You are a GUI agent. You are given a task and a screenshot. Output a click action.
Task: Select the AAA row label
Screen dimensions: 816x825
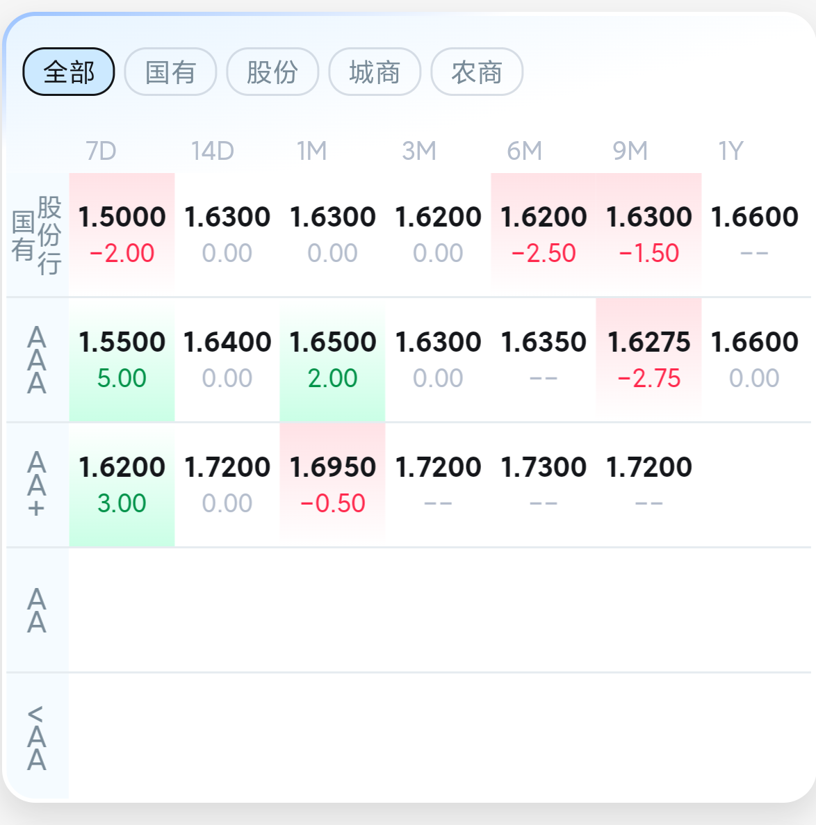(37, 360)
